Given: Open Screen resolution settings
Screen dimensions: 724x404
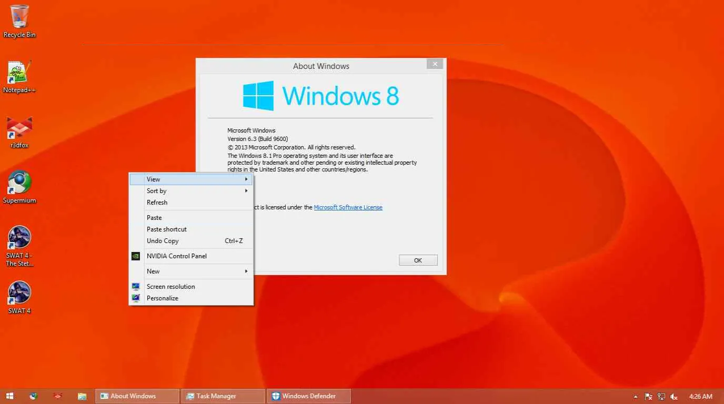Looking at the screenshot, I should (x=192, y=287).
